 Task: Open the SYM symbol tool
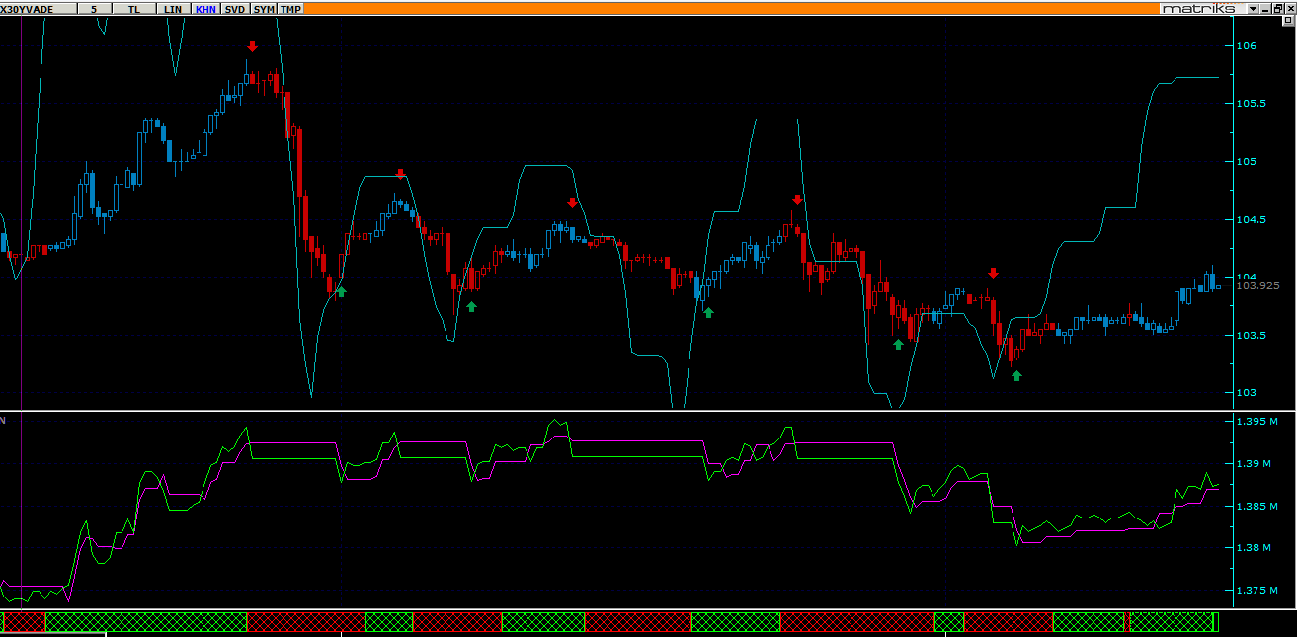pyautogui.click(x=264, y=8)
